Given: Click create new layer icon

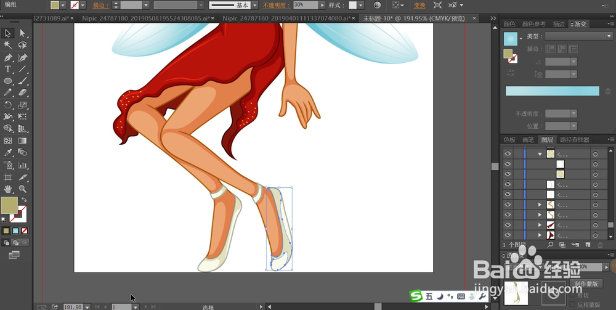Looking at the screenshot, I should tap(588, 245).
